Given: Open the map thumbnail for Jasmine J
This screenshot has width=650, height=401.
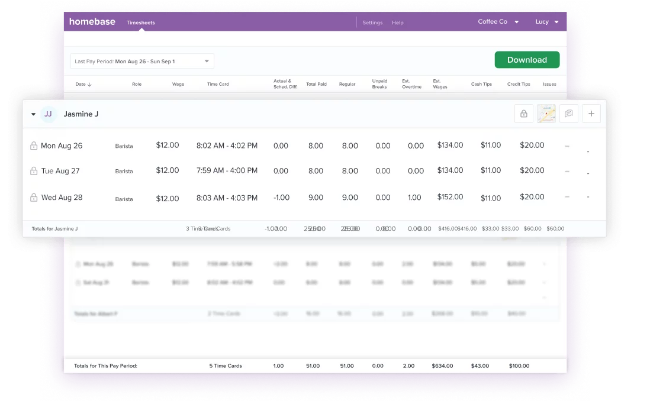Looking at the screenshot, I should [x=546, y=114].
